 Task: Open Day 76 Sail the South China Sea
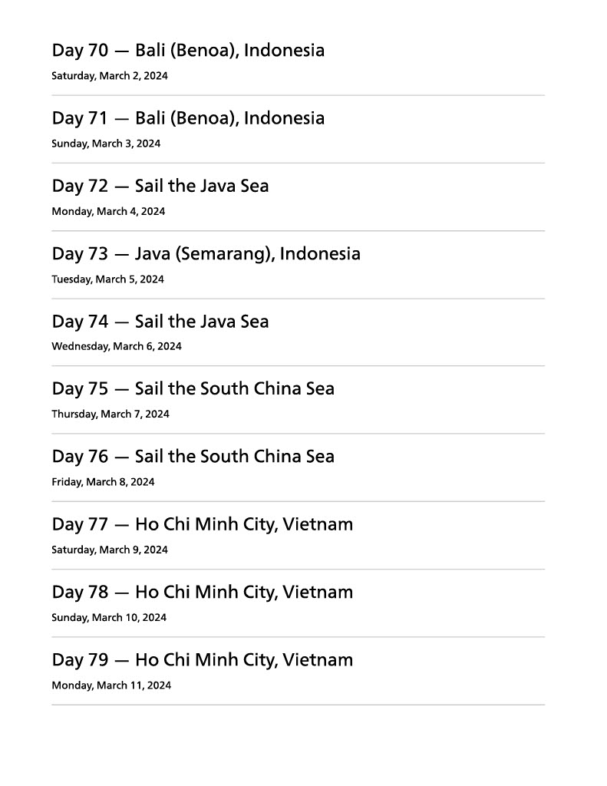193,456
